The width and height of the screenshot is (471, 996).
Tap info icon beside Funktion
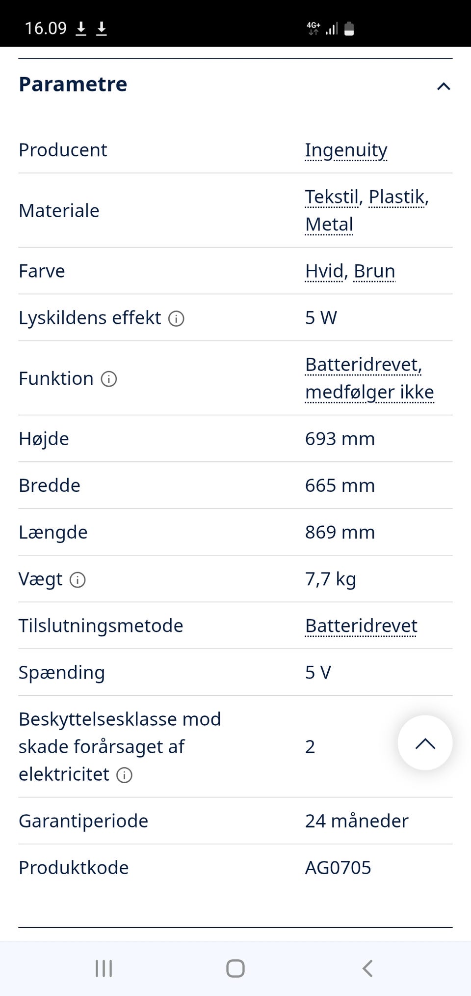tap(109, 379)
